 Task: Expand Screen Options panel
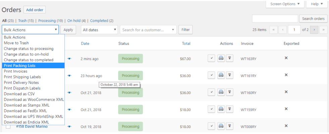285,4
